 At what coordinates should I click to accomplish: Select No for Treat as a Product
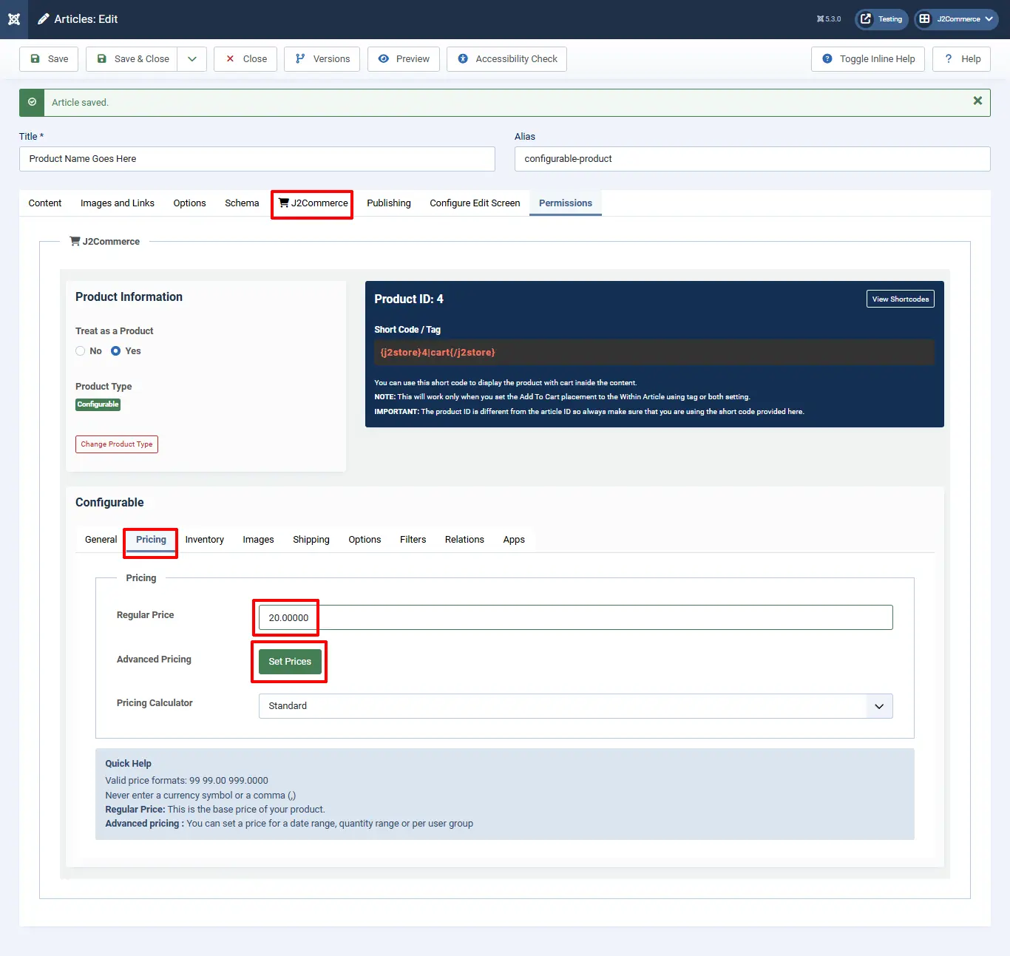[81, 351]
